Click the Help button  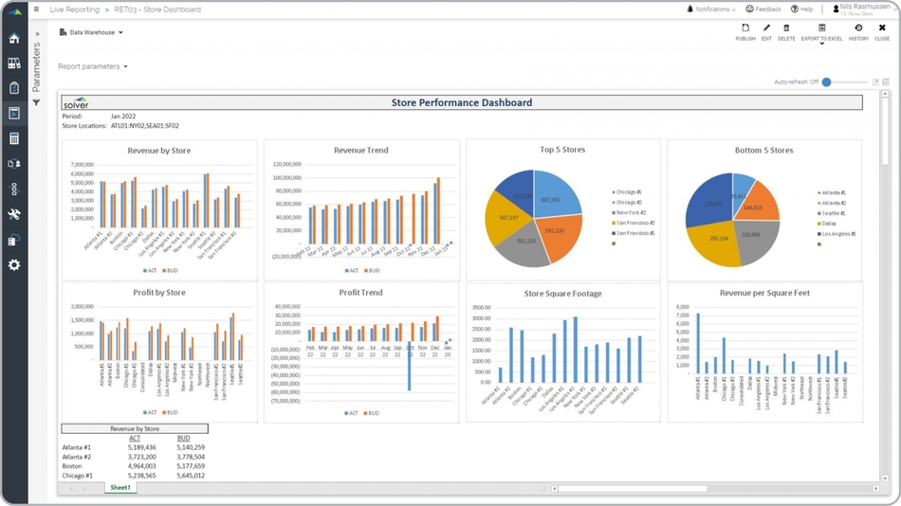[x=801, y=9]
